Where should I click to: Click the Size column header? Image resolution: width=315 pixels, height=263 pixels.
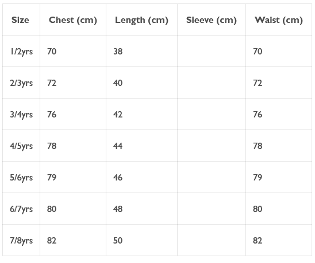[x=20, y=20]
